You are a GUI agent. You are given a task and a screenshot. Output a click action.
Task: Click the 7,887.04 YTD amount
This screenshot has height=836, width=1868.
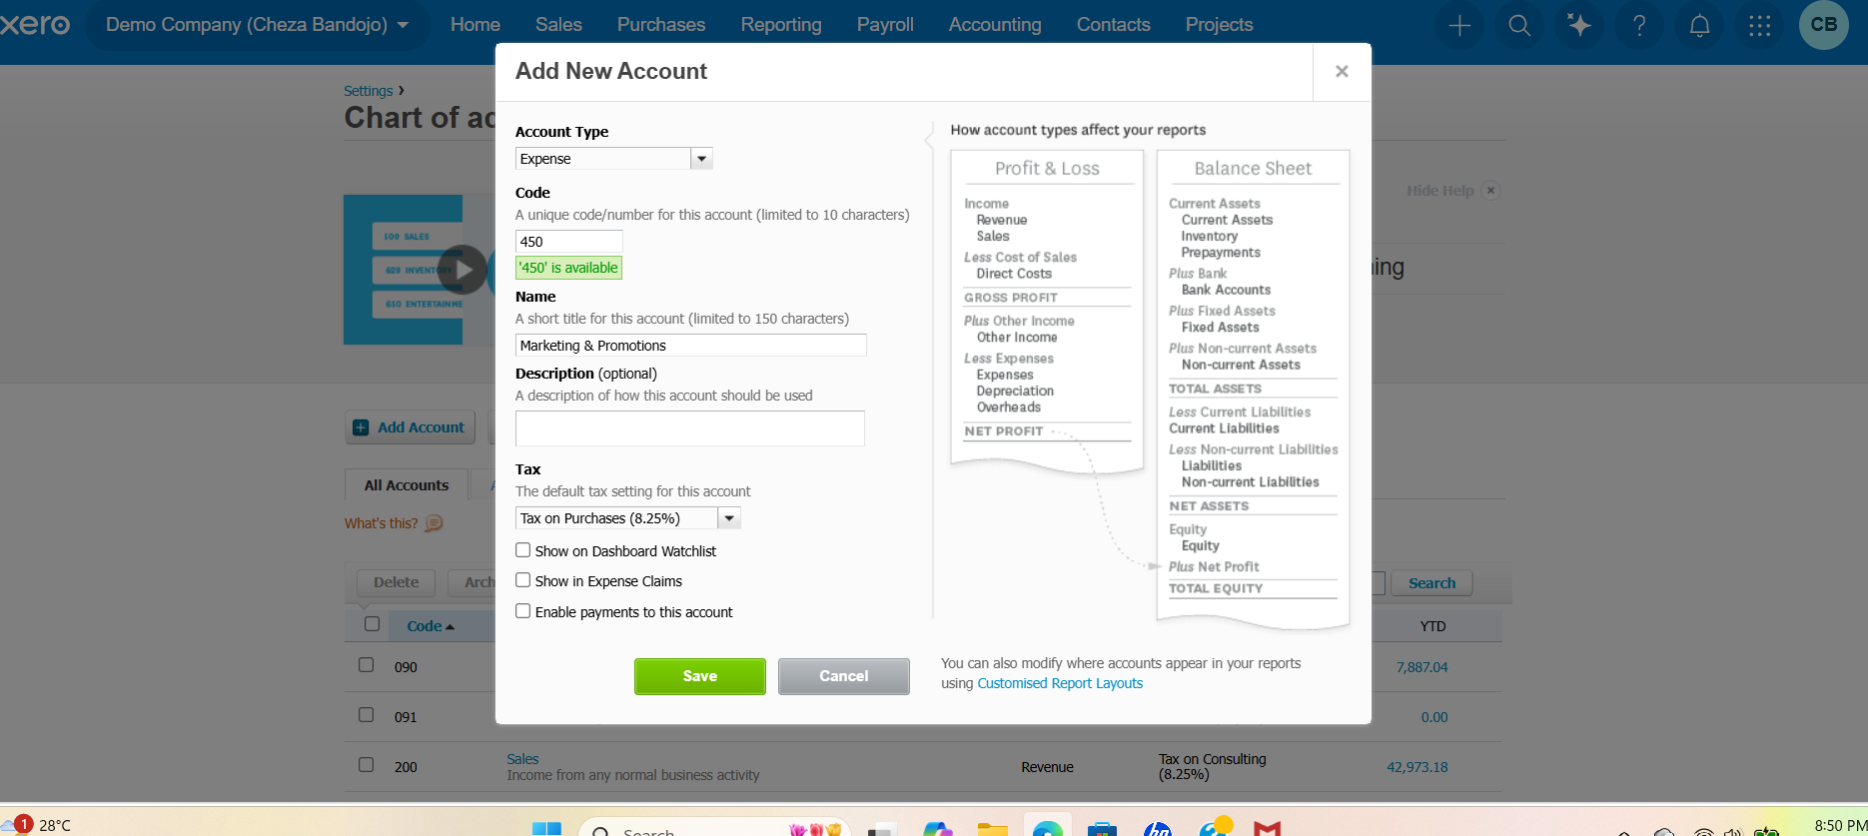pyautogui.click(x=1421, y=667)
